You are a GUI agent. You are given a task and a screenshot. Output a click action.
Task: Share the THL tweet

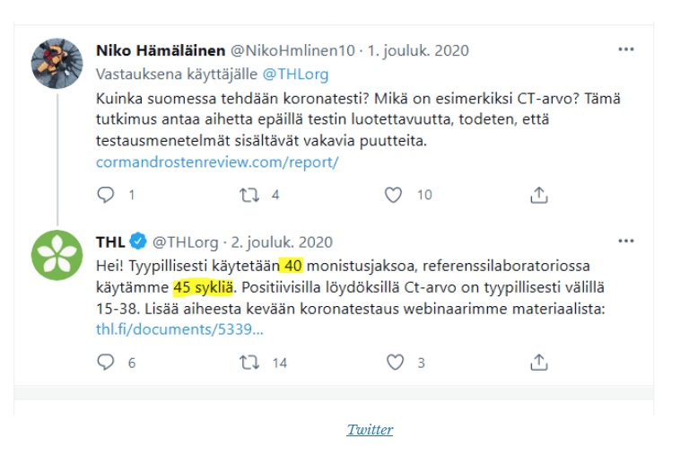(538, 363)
